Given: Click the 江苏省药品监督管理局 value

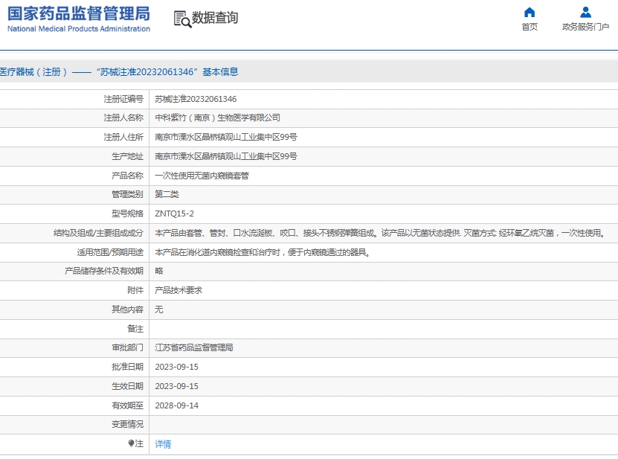Looking at the screenshot, I should click(x=194, y=347).
